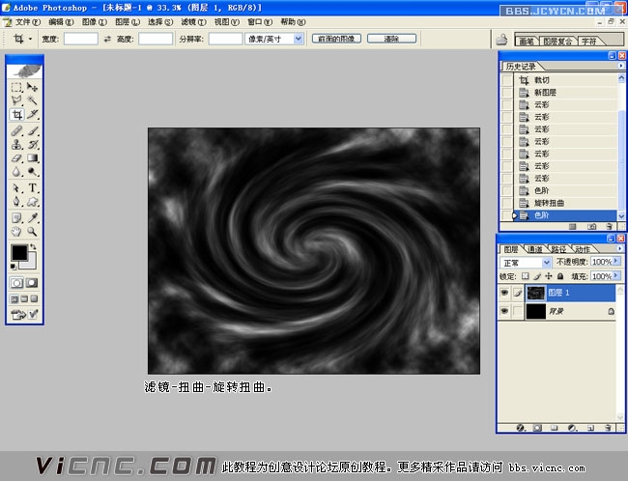Open the History panel flyout menu
Image resolution: width=628 pixels, height=481 pixels.
620,66
